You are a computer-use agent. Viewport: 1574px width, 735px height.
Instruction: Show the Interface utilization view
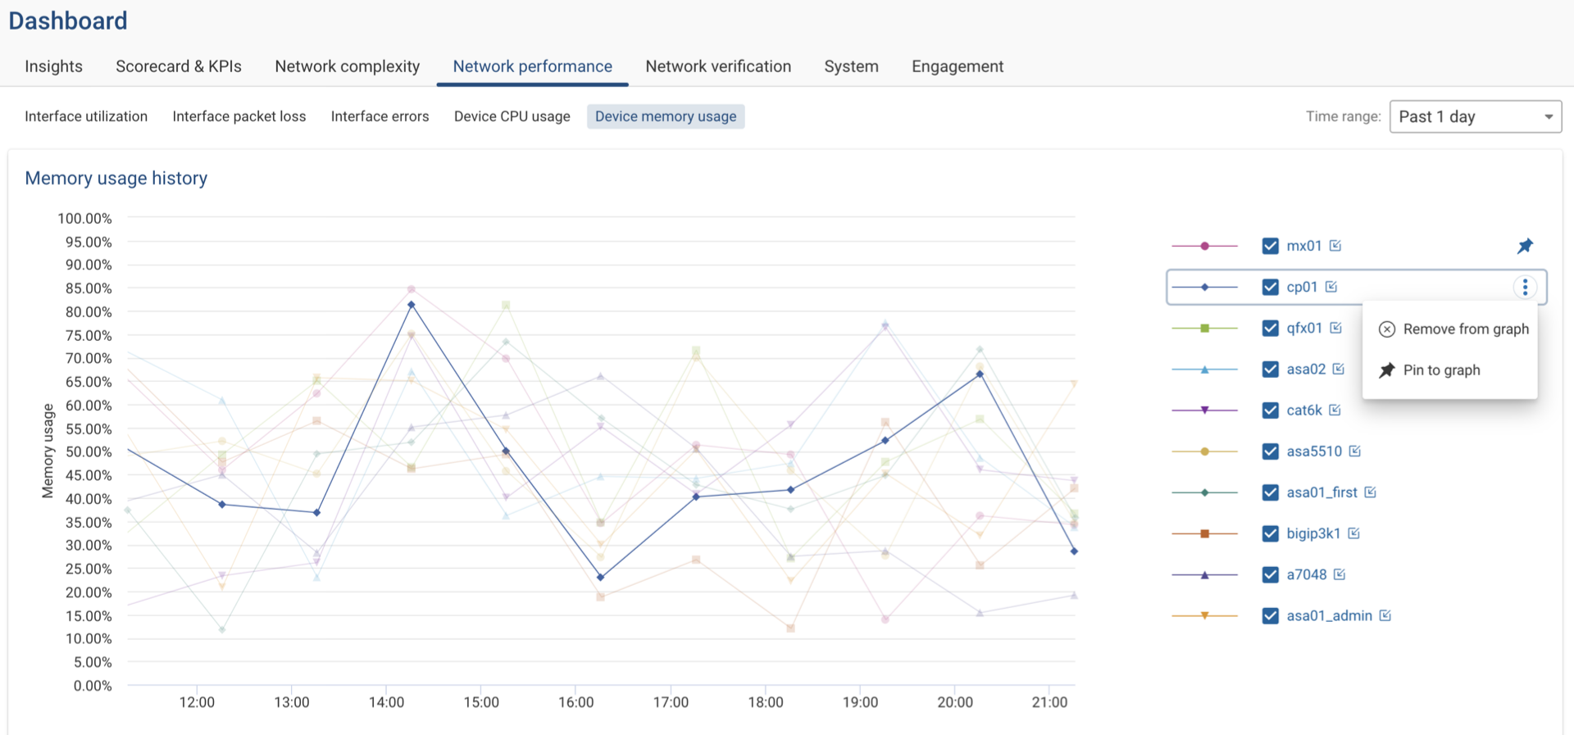86,116
